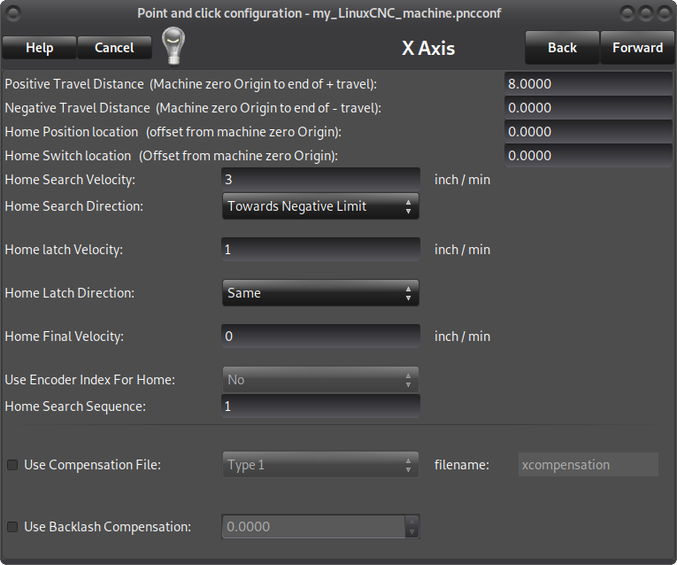Click the light bulb hint icon
The width and height of the screenshot is (677, 565).
(x=173, y=46)
